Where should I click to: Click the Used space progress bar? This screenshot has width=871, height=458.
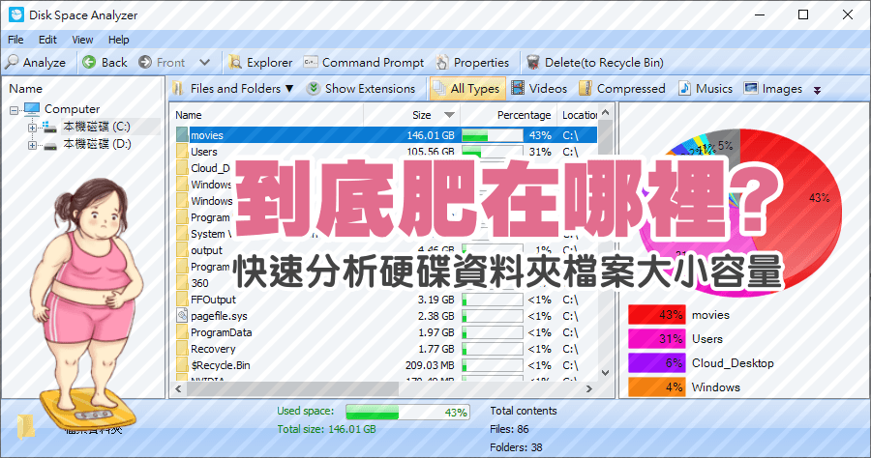point(407,412)
